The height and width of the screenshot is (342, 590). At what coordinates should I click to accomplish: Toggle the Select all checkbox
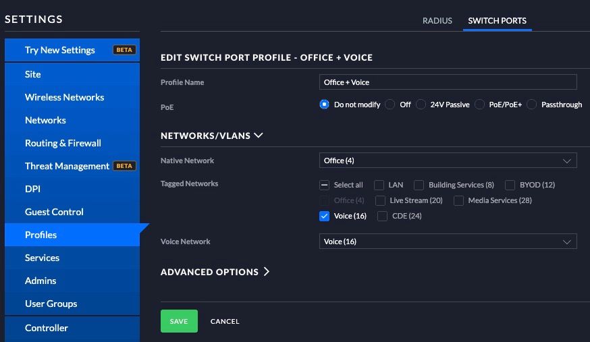tap(324, 185)
